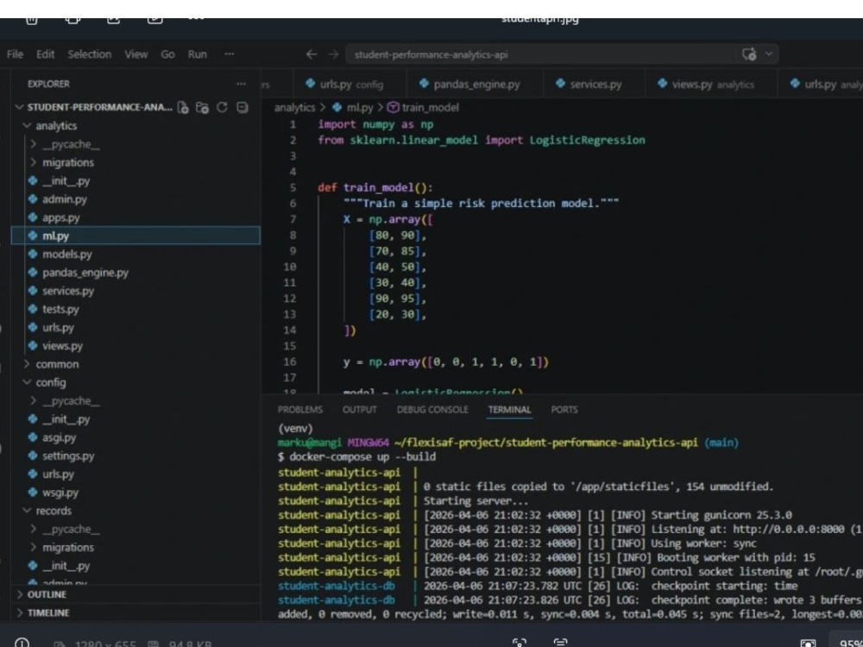Go forward using the right arrow
The height and width of the screenshot is (647, 863).
(x=333, y=54)
